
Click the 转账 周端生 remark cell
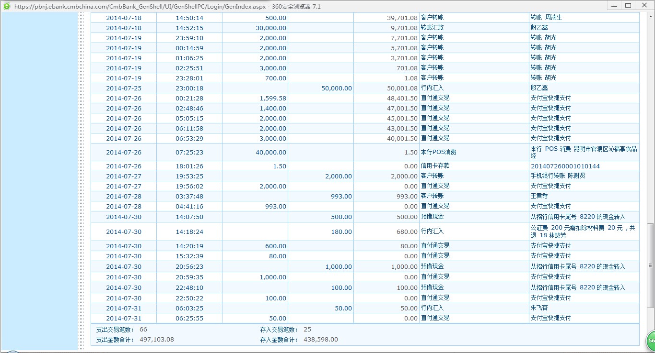546,18
